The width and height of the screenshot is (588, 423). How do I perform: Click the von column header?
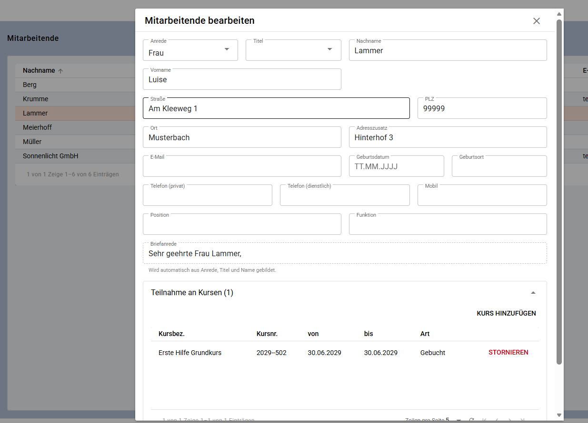point(313,334)
